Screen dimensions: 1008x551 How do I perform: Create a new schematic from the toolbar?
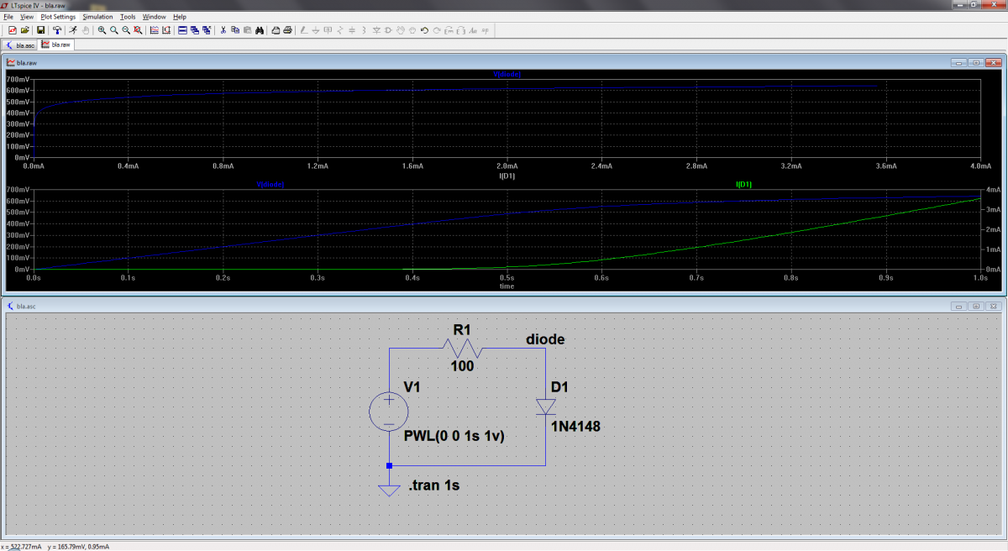pos(12,30)
